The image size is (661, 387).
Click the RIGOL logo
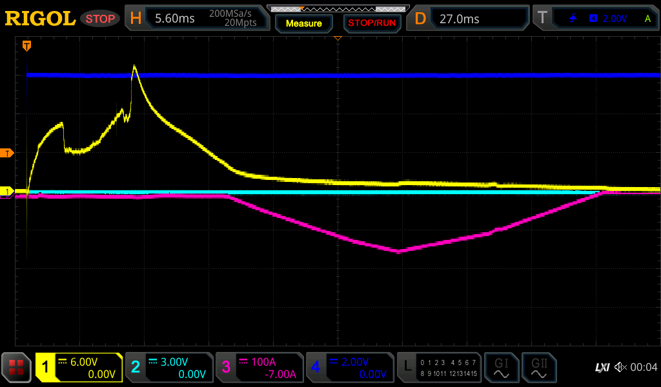(x=40, y=19)
